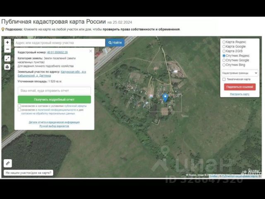
Task: Select Карта Google radio option
Action: [224, 46]
